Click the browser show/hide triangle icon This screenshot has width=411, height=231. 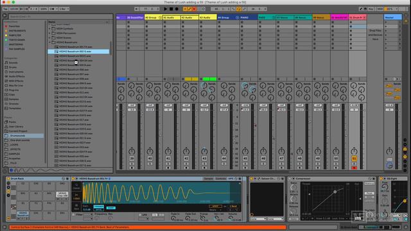point(4,16)
